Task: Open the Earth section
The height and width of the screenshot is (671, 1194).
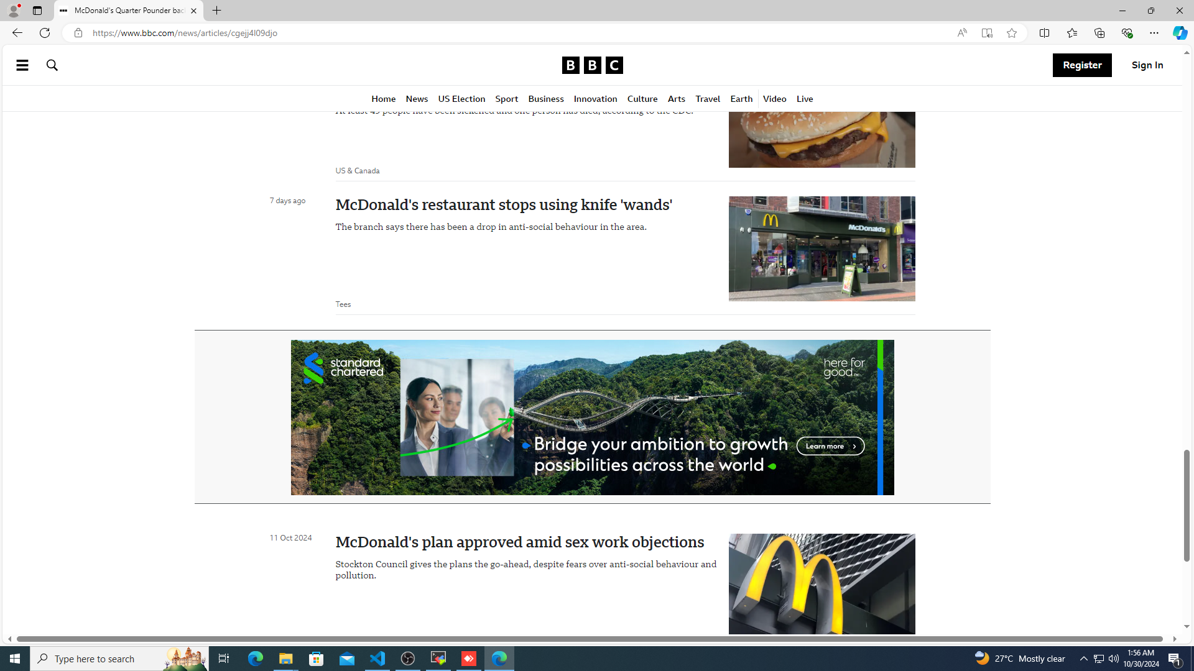Action: point(741,99)
